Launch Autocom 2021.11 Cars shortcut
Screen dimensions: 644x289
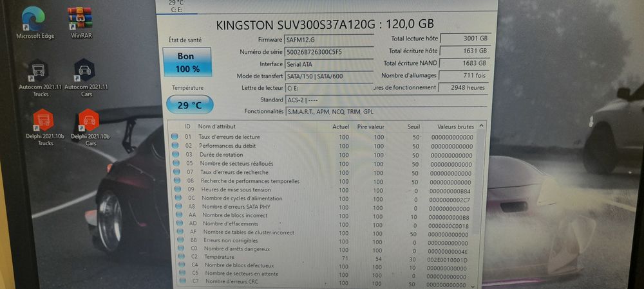click(x=86, y=78)
